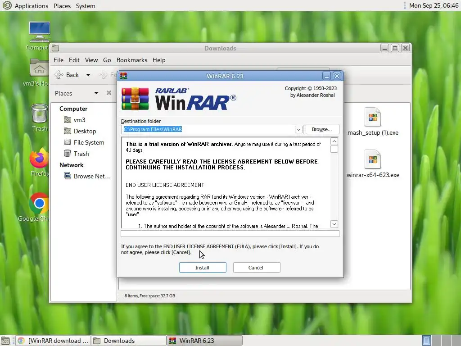Click the panel clock date
461x346 pixels.
[x=434, y=5]
